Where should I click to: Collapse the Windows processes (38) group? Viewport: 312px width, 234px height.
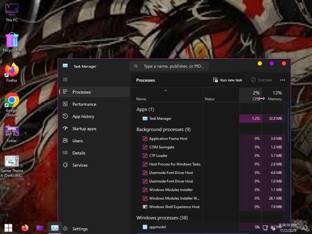(162, 218)
